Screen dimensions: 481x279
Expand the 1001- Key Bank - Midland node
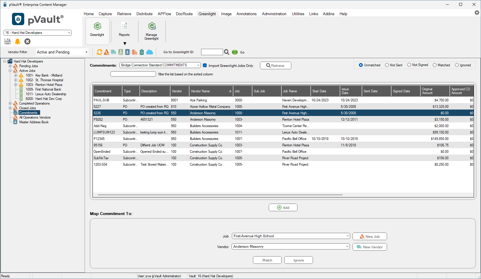(16, 75)
